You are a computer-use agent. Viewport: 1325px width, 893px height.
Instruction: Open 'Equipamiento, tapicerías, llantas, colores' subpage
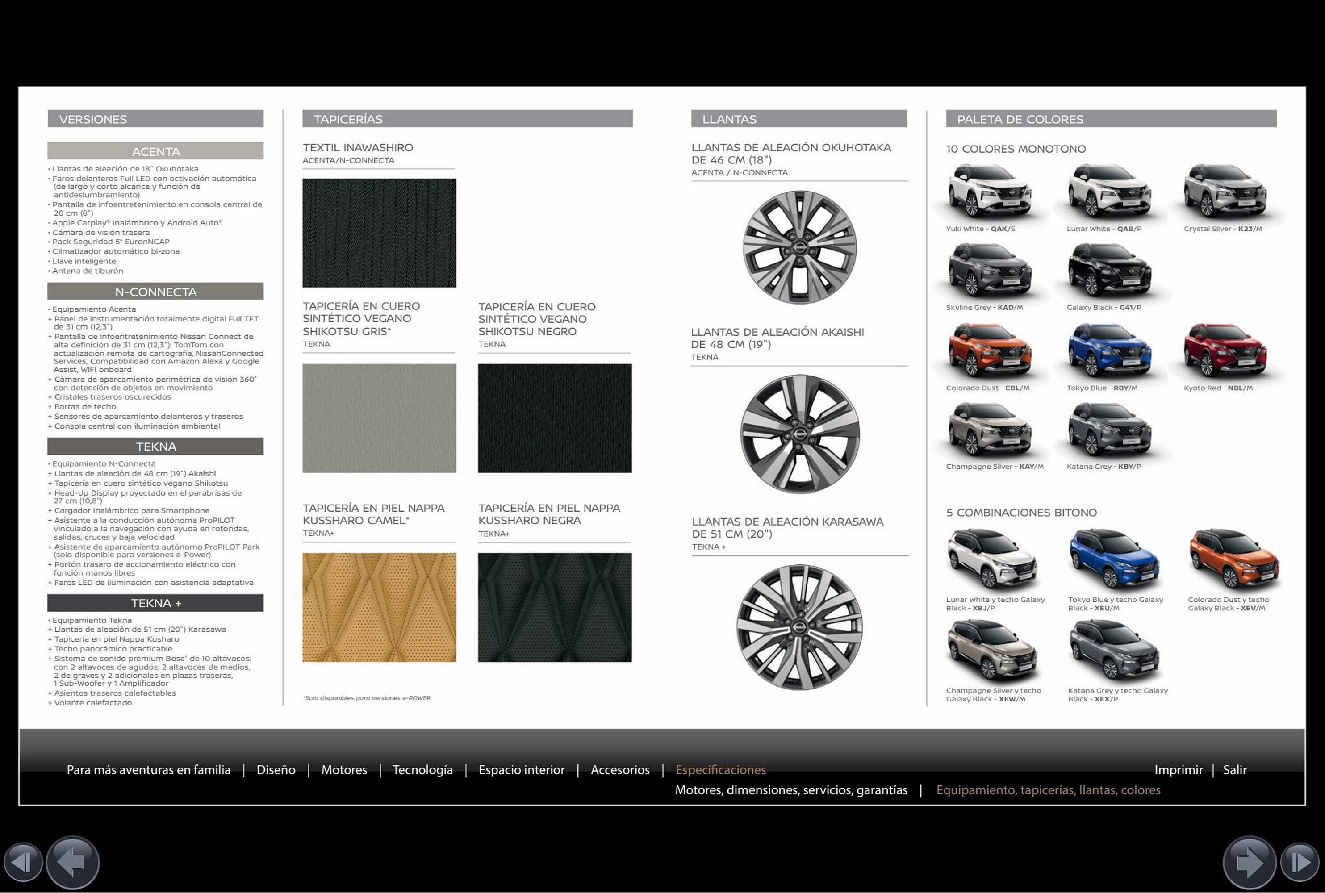click(1048, 790)
